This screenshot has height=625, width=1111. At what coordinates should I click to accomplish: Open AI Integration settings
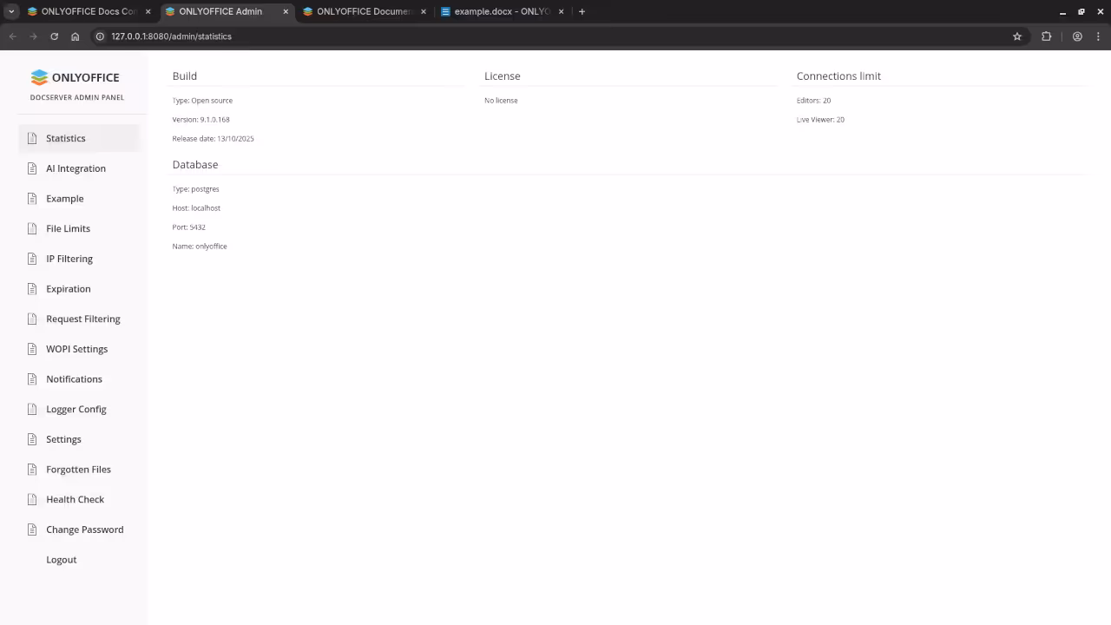76,168
